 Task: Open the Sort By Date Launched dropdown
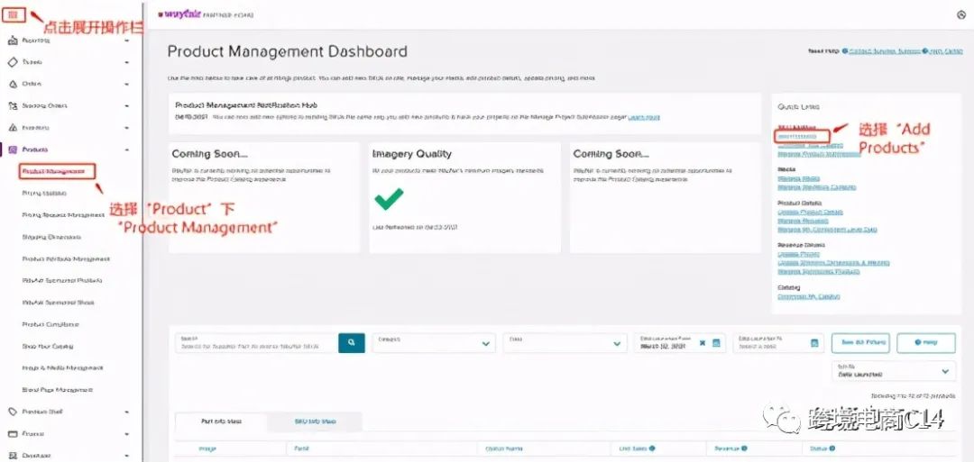click(894, 371)
